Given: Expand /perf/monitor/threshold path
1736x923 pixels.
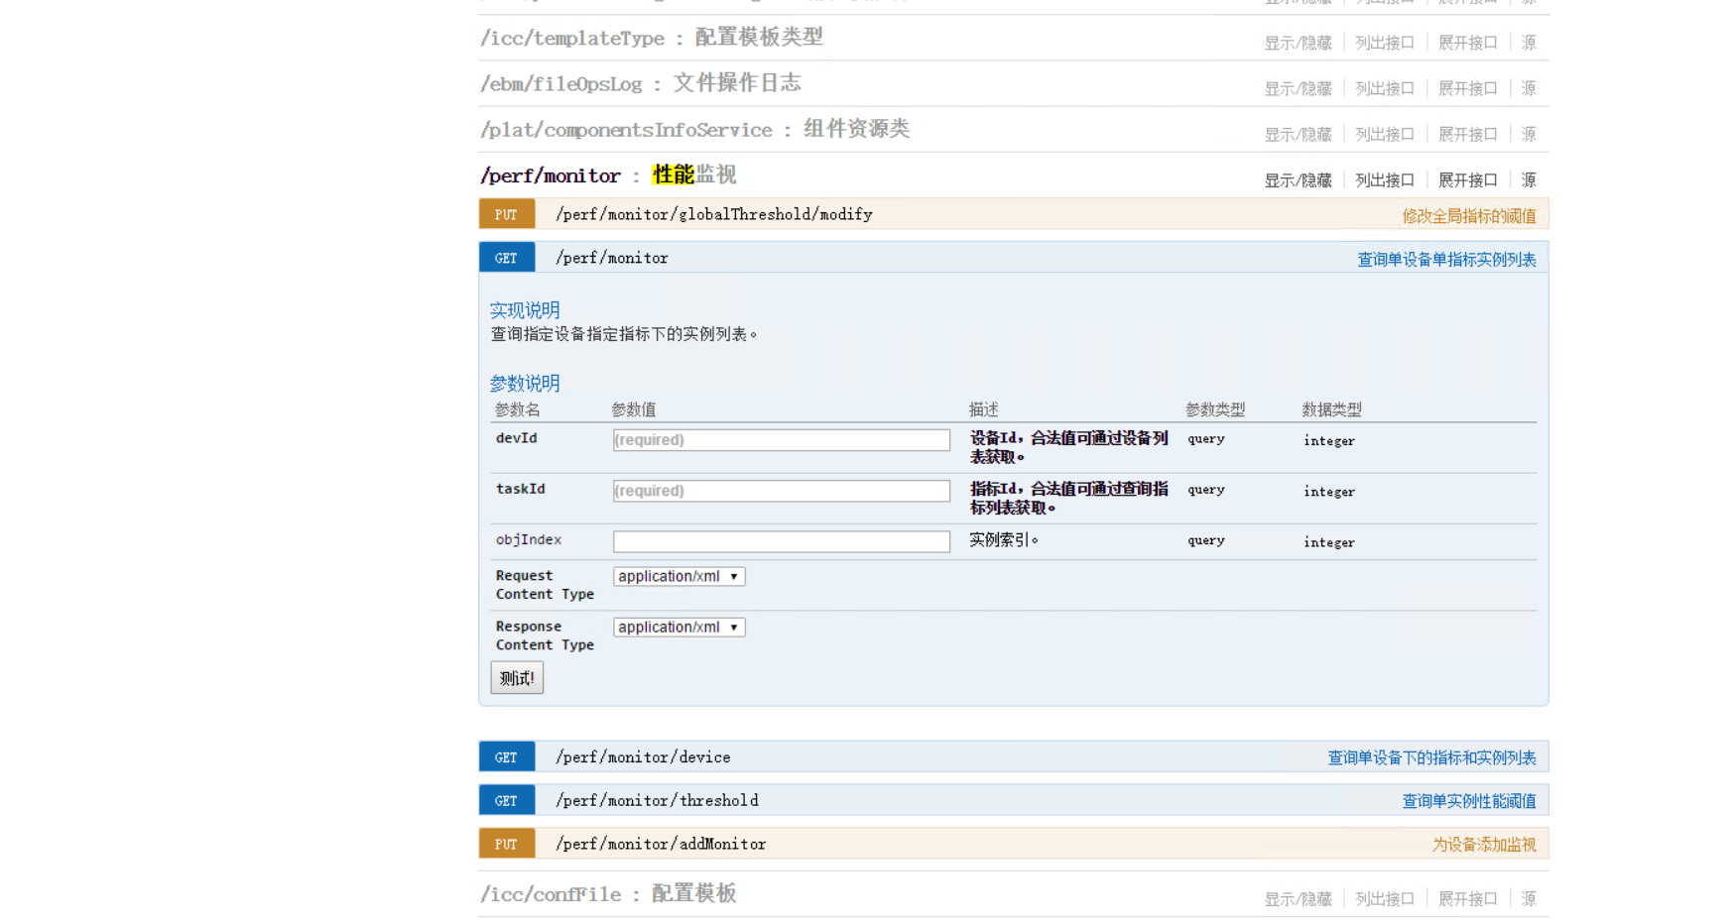Looking at the screenshot, I should pyautogui.click(x=657, y=801).
